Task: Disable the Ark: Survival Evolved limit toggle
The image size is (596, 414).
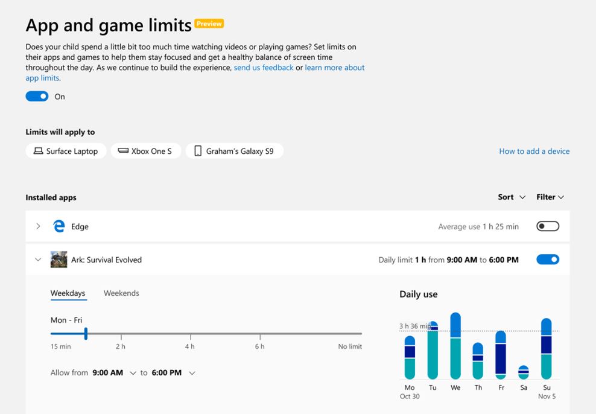Action: tap(547, 260)
